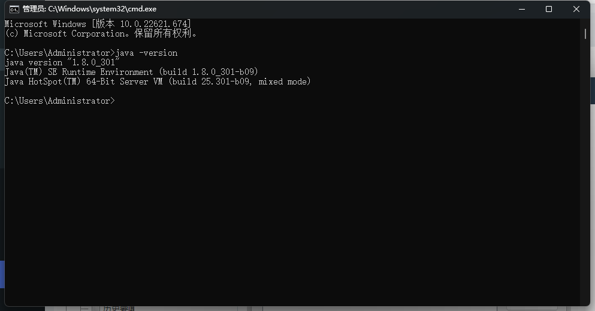Click the Java HotSpot(TM) 64-Bit Server VM line

(158, 81)
